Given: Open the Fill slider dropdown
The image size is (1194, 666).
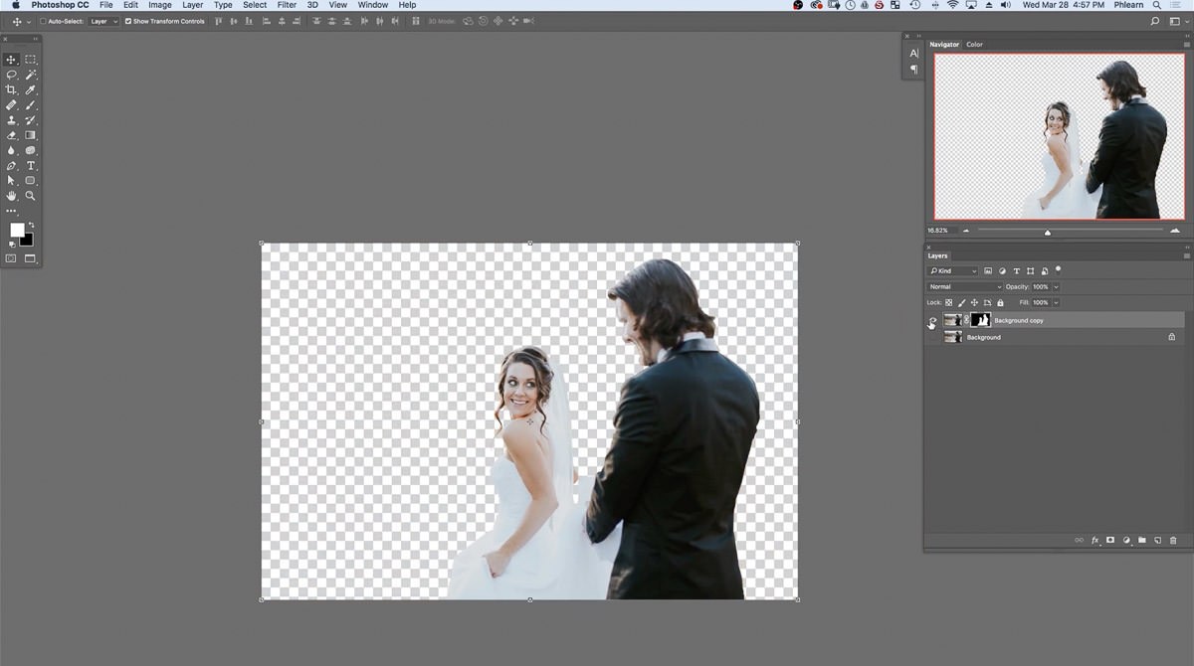Looking at the screenshot, I should click(1057, 302).
